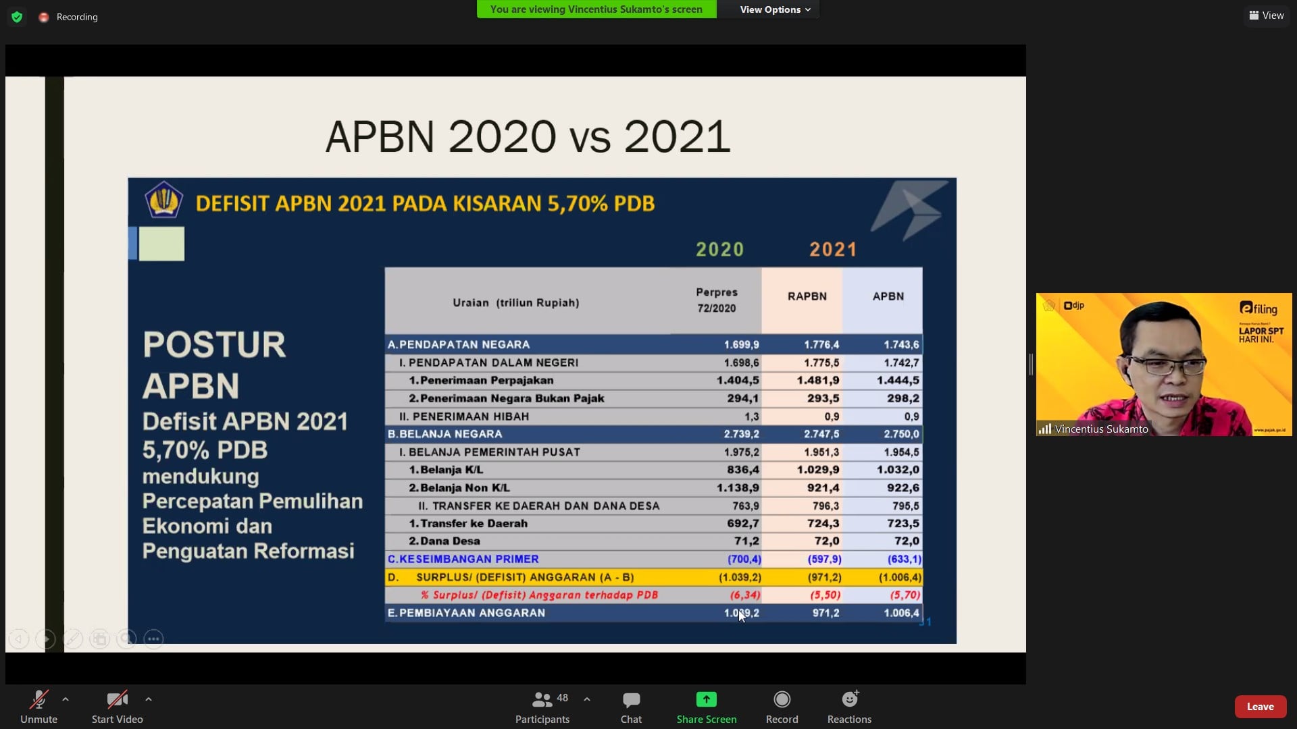Select Vincentius Sukamto's video thumbnail

[x=1163, y=364]
